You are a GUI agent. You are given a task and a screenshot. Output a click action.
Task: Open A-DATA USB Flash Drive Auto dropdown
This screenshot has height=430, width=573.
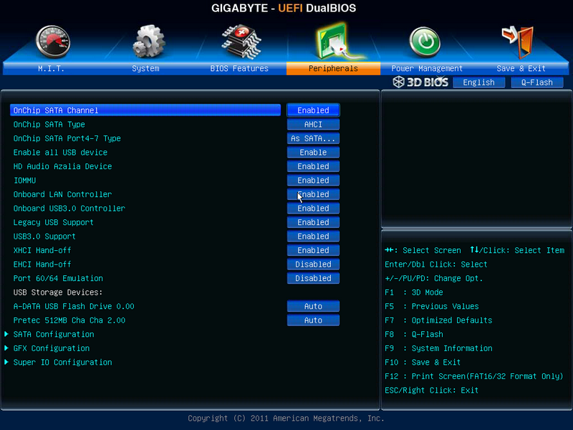(313, 307)
